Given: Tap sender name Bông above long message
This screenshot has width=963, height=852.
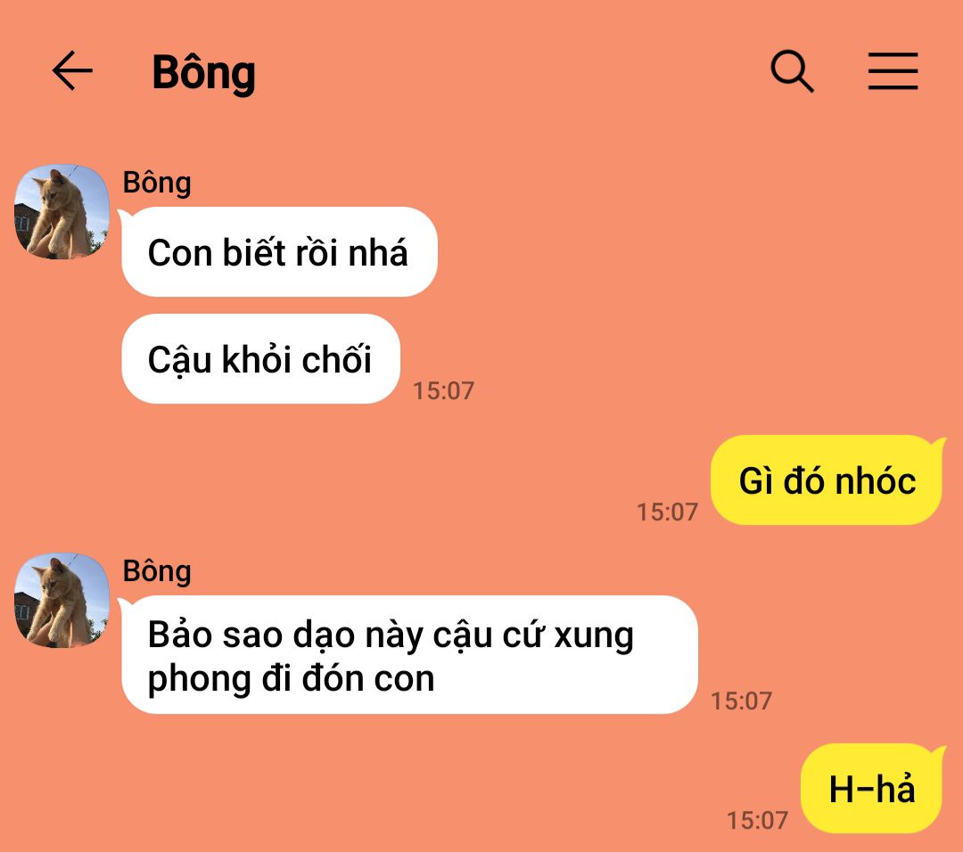Looking at the screenshot, I should (157, 571).
